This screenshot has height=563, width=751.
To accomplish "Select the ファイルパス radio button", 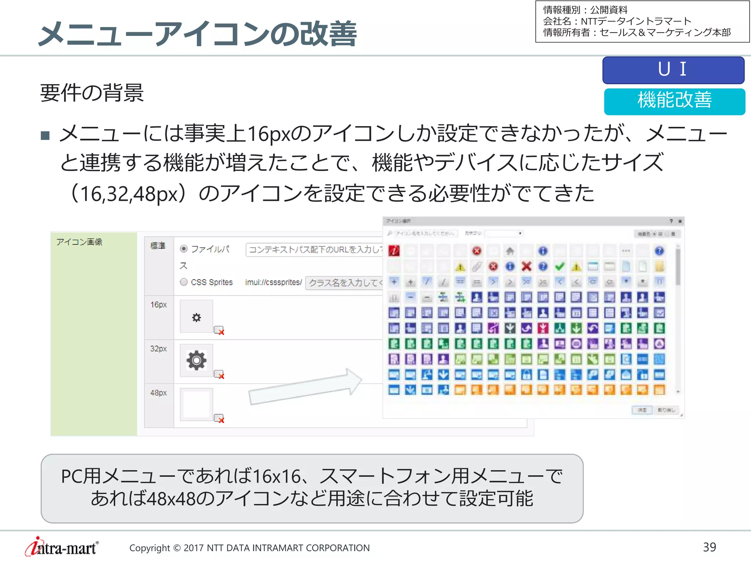I will point(184,249).
